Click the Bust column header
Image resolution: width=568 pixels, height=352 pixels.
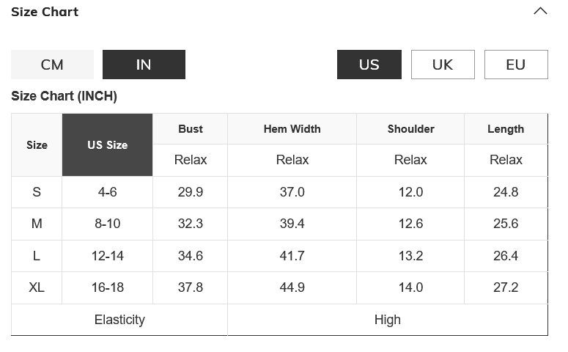point(191,129)
